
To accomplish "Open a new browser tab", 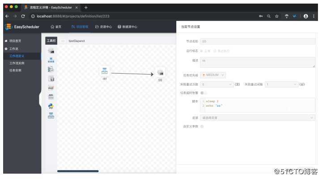I will 86,8.
